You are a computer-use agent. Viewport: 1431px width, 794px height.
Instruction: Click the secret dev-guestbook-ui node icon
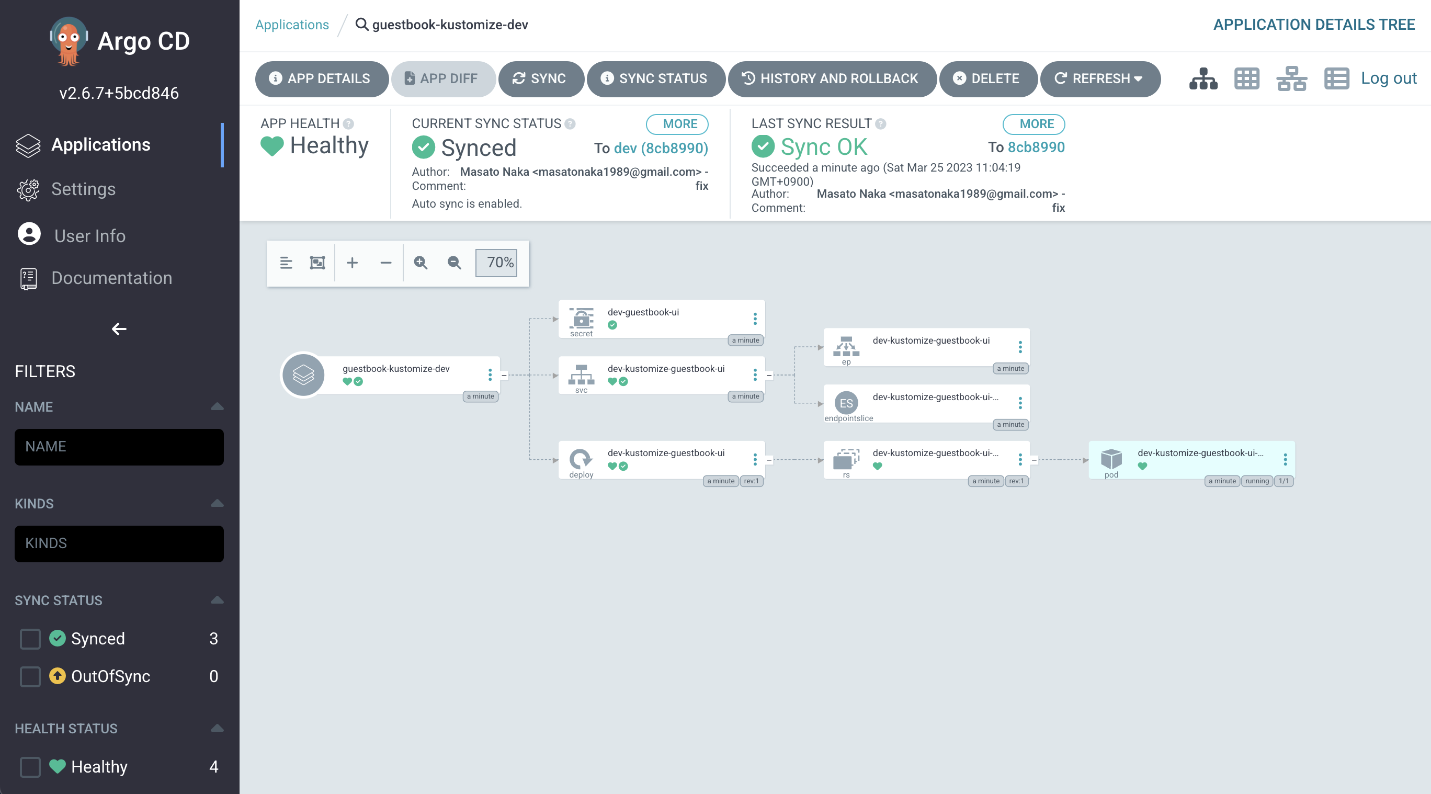pos(581,319)
